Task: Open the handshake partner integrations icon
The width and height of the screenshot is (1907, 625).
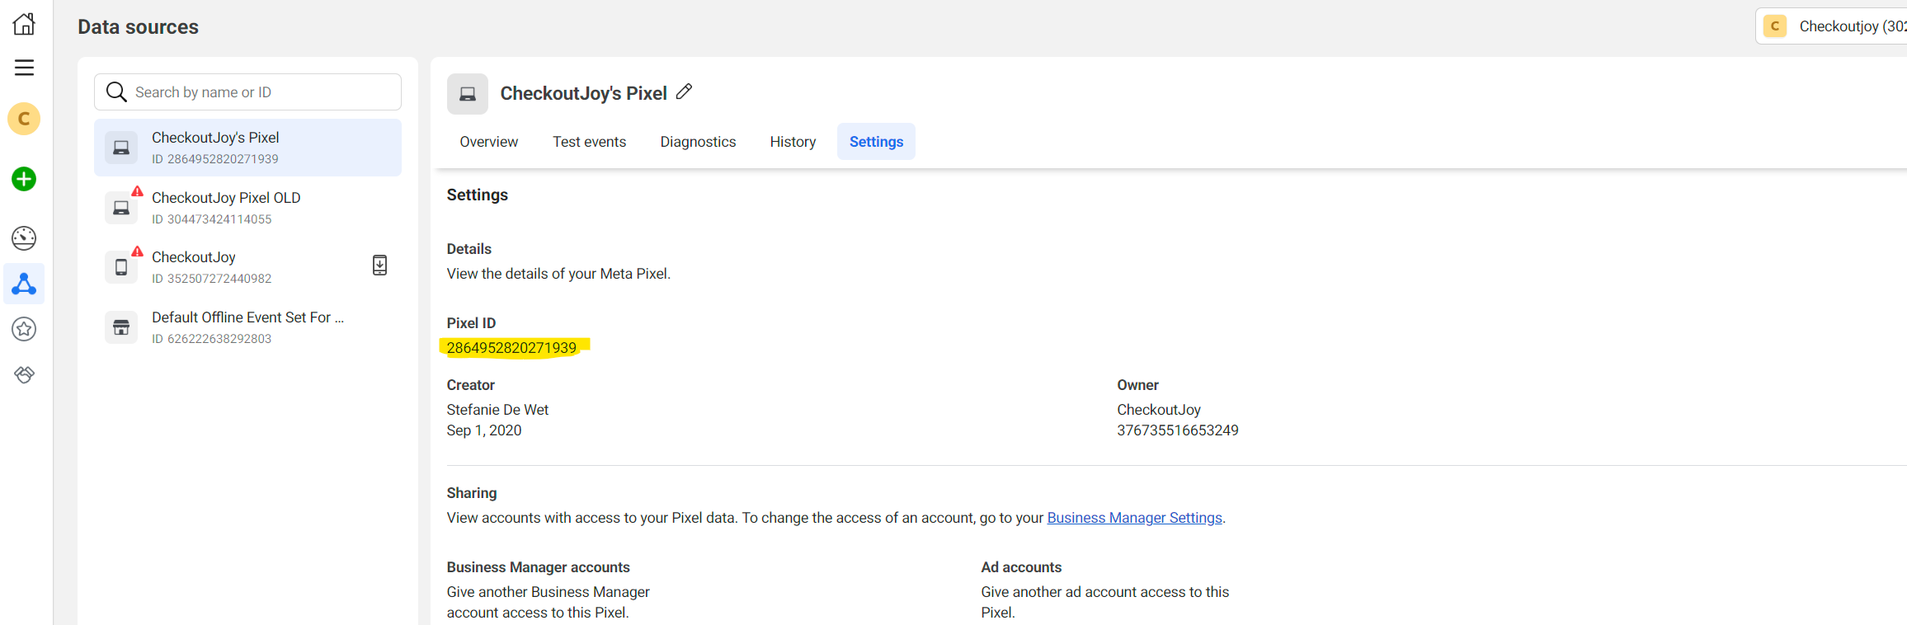Action: (x=24, y=374)
